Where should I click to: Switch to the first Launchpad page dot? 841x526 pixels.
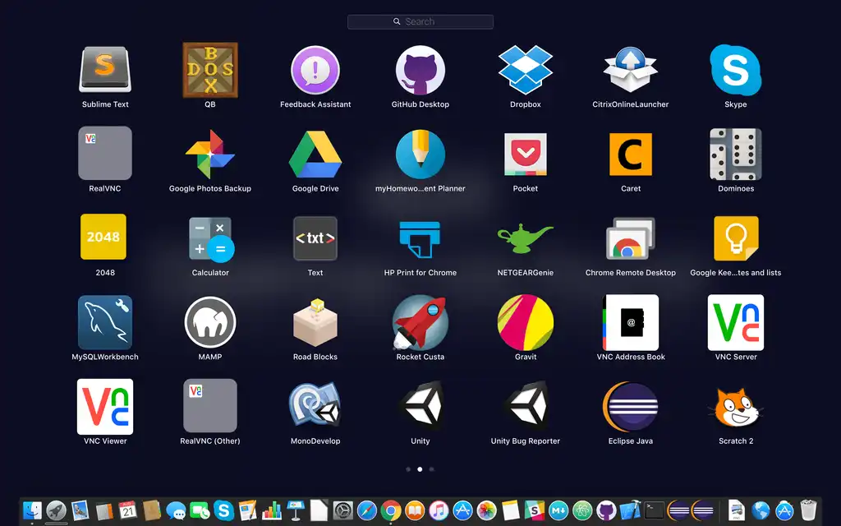tap(408, 468)
